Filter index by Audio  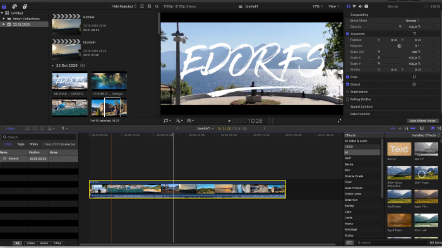(x=44, y=243)
